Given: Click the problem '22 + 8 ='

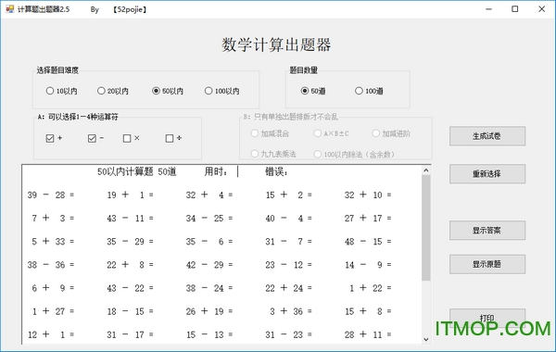Looking at the screenshot, I should (130, 265).
